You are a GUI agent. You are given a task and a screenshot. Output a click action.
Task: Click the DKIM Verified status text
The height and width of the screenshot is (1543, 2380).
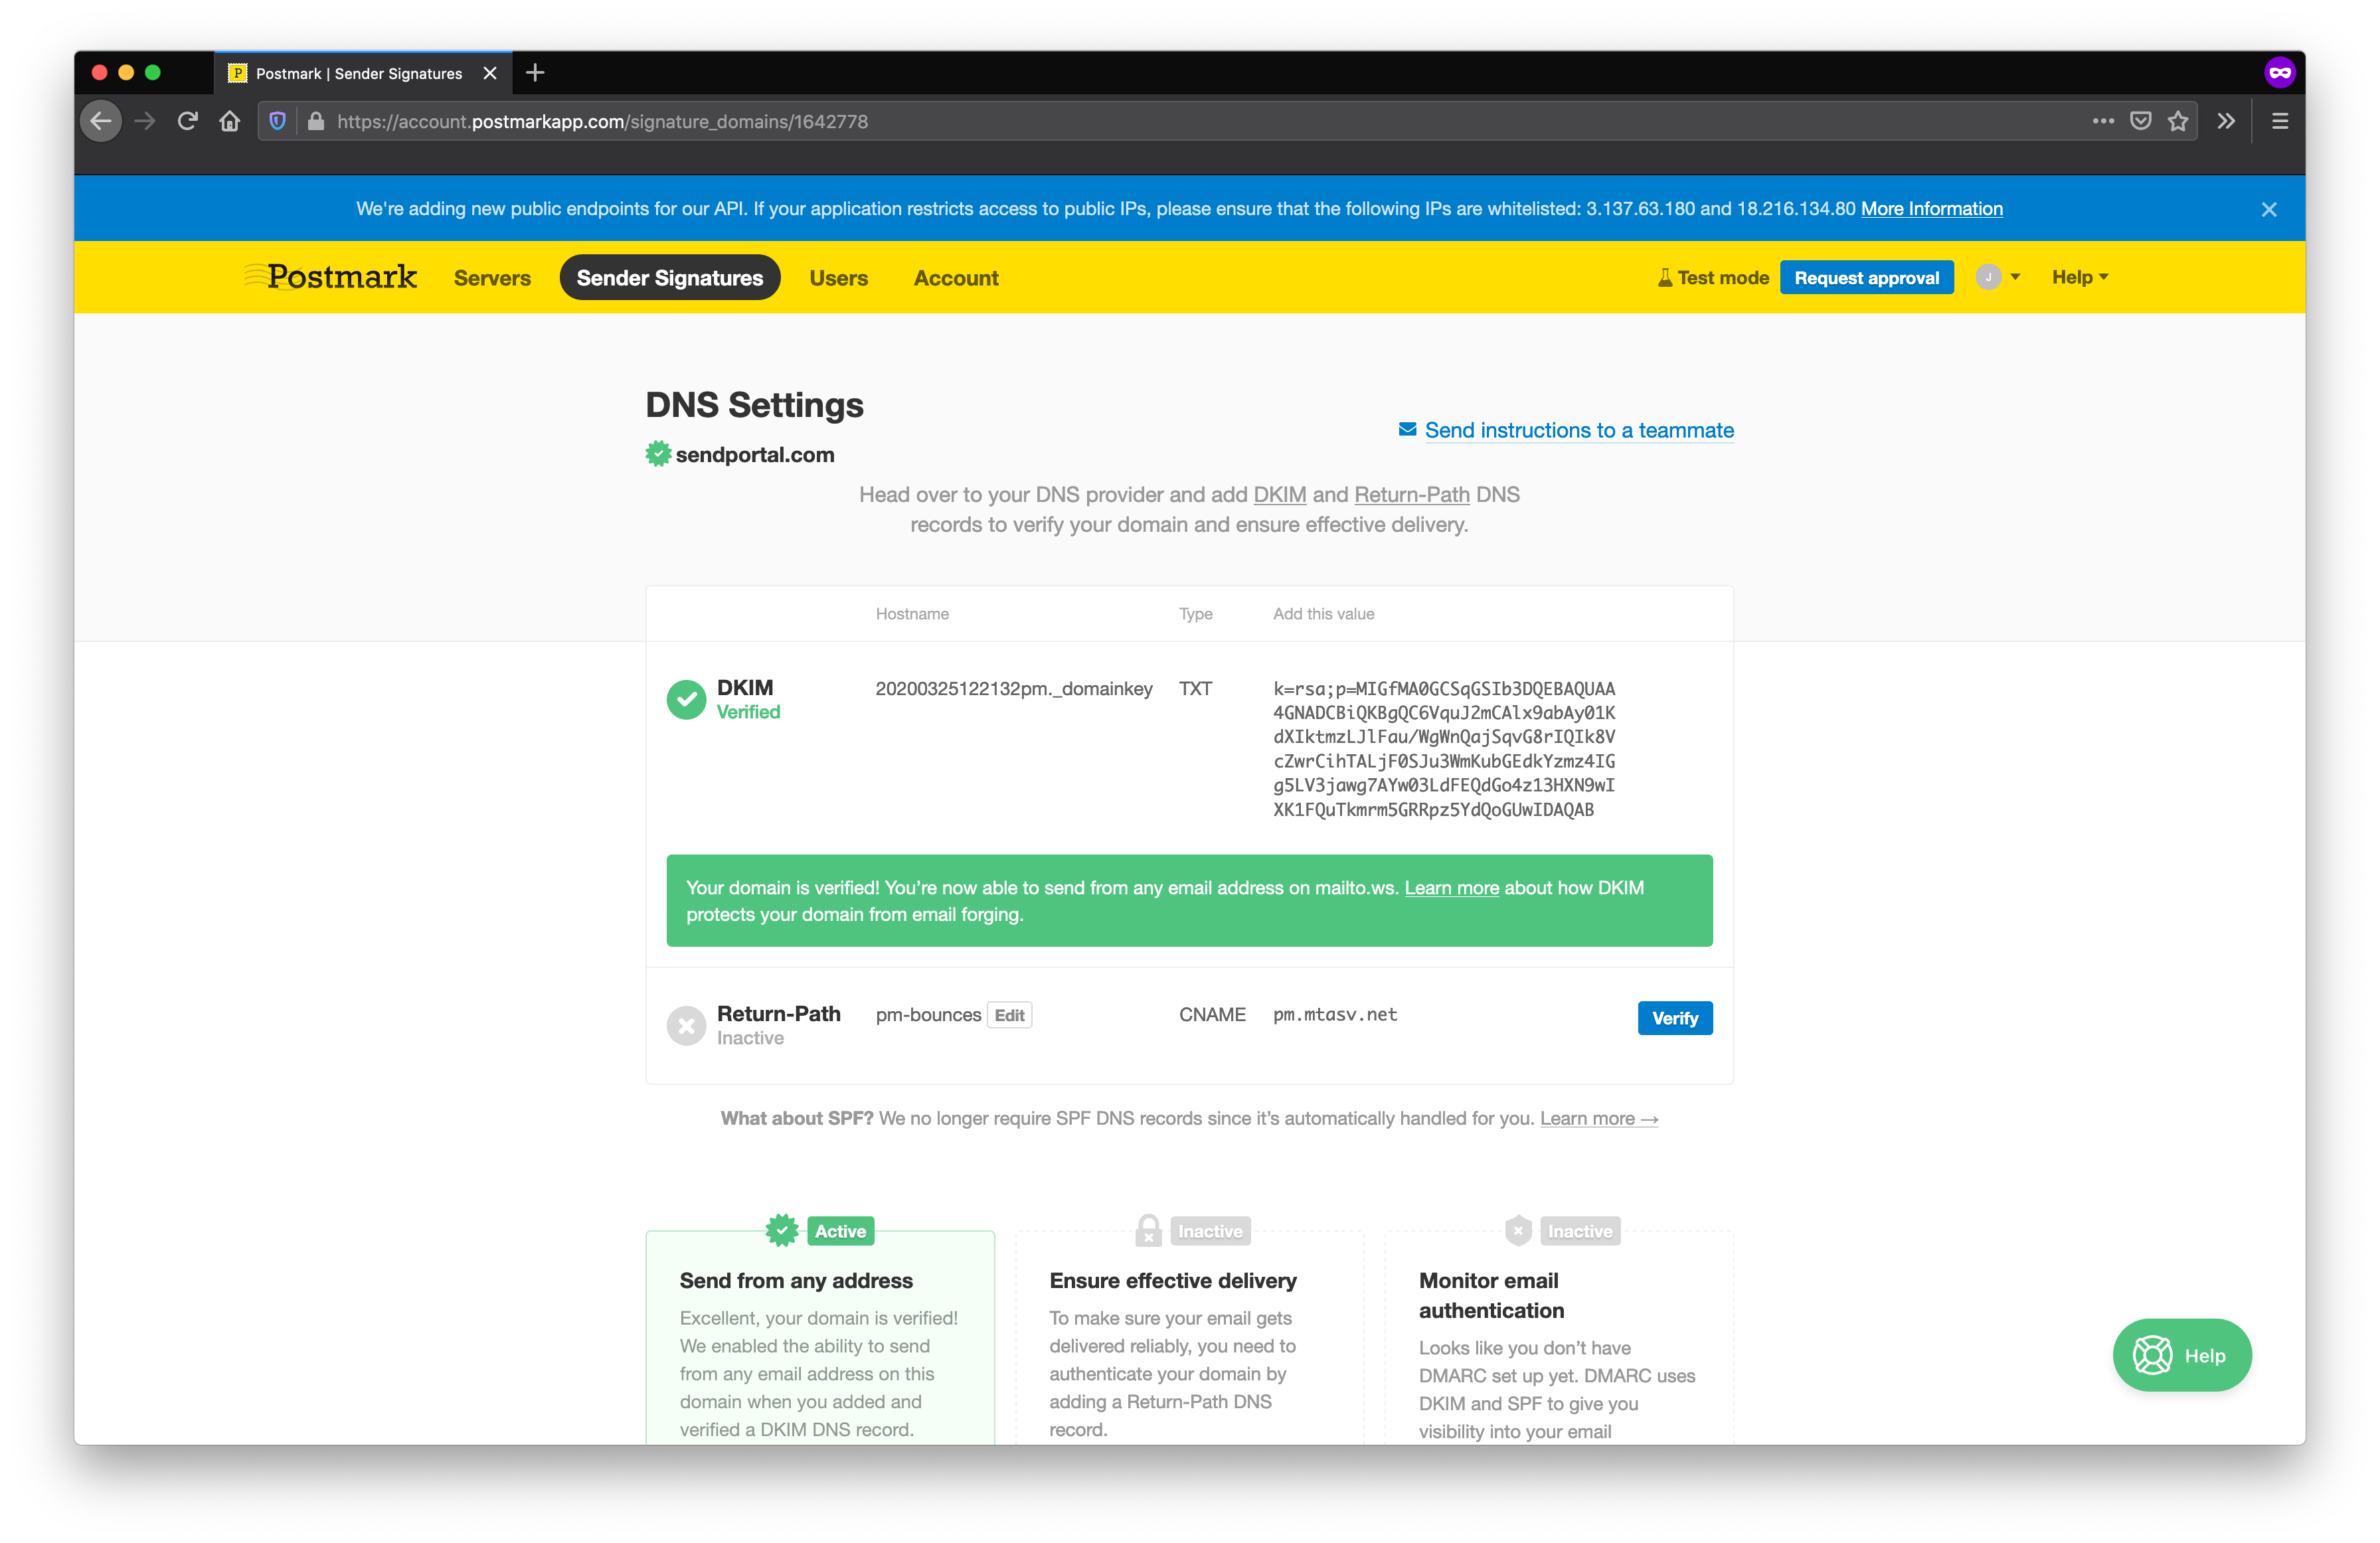[748, 712]
